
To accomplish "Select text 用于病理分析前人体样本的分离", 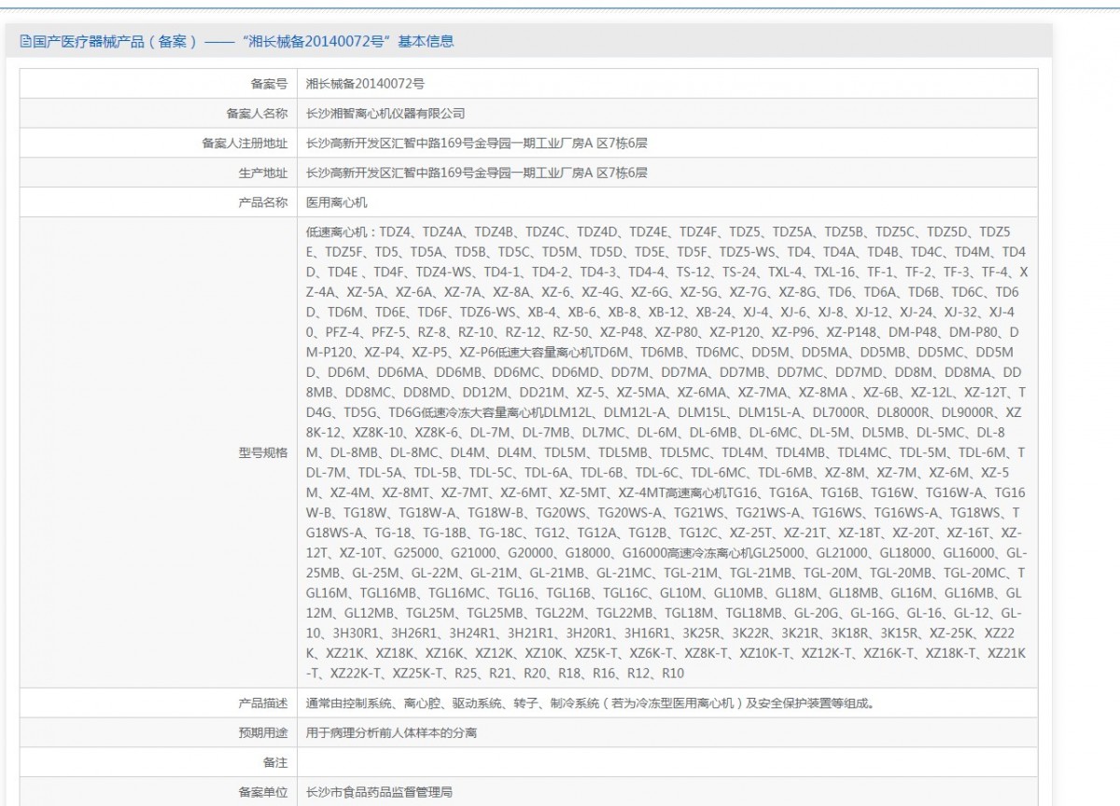I will (x=391, y=733).
